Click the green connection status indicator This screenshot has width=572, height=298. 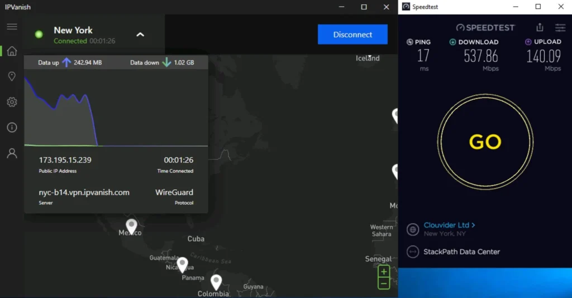click(39, 35)
